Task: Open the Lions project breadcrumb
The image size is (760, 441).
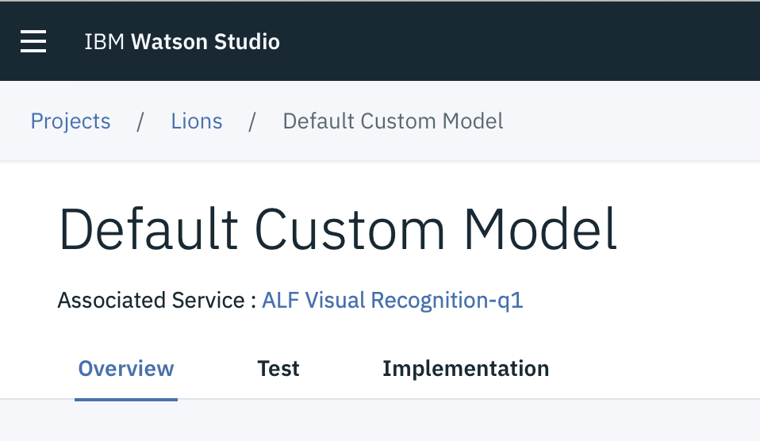Action: (x=196, y=121)
